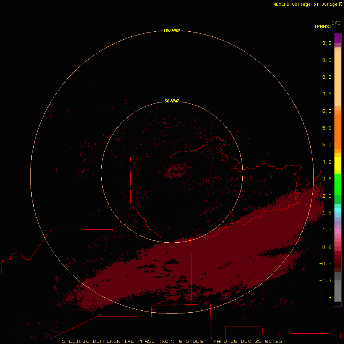Image resolution: width=344 pixels, height=344 pixels.
Task: Click the yellow segment of the color bar
Action: 338,164
